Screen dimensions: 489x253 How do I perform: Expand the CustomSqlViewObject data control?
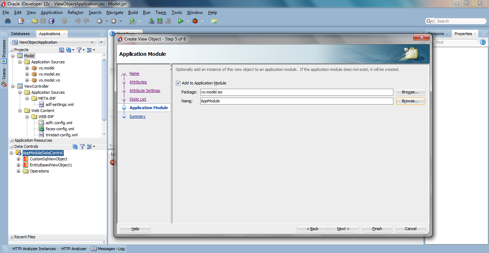coord(18,159)
